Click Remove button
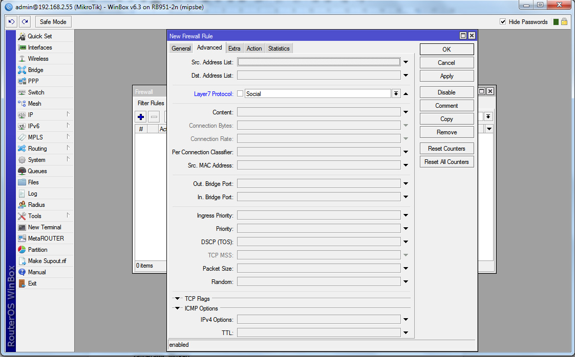 click(446, 132)
